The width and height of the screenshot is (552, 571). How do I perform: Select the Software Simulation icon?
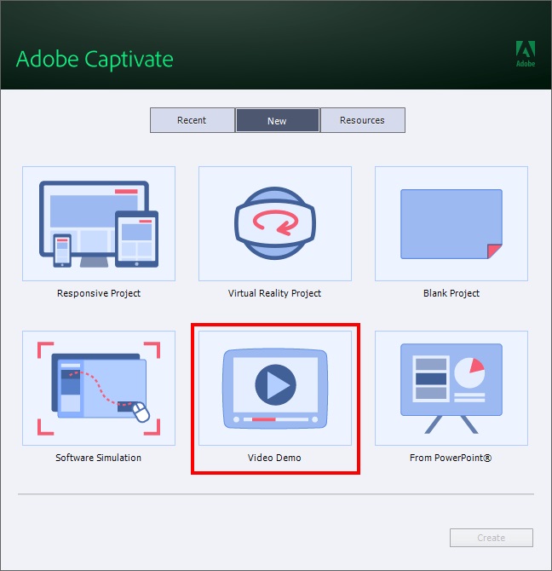pyautogui.click(x=99, y=388)
